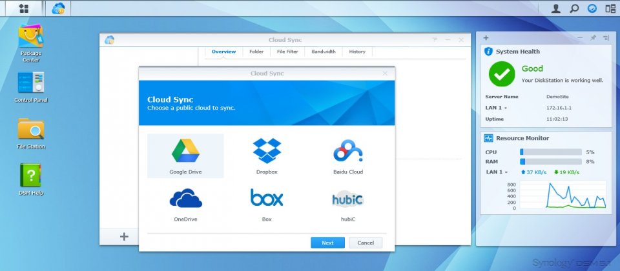The height and width of the screenshot is (271, 620).
Task: Choose Dropbox as cloud provider
Action: [267, 156]
